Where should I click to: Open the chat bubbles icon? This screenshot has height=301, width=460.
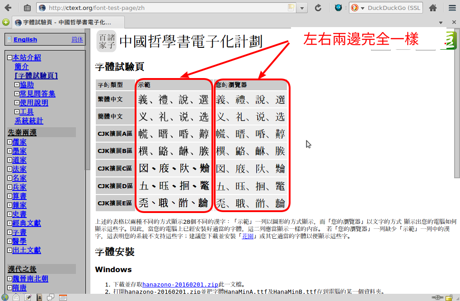pyautogui.click(x=51, y=297)
